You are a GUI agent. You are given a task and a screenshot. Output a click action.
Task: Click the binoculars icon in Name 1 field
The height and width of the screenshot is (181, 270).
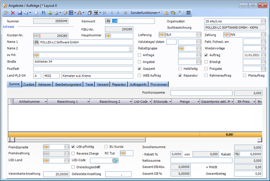click(x=36, y=42)
